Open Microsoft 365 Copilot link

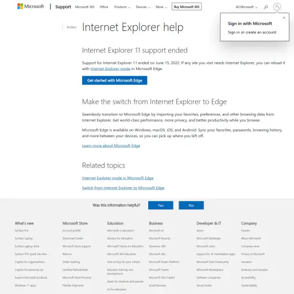pyautogui.click(x=162, y=277)
